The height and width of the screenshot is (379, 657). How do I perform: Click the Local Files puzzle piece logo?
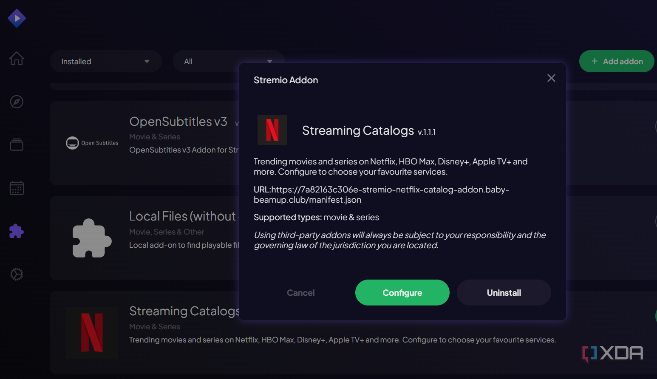click(x=92, y=238)
